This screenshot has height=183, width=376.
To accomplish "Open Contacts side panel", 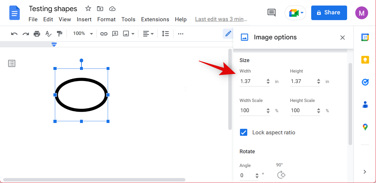I will coord(365,105).
